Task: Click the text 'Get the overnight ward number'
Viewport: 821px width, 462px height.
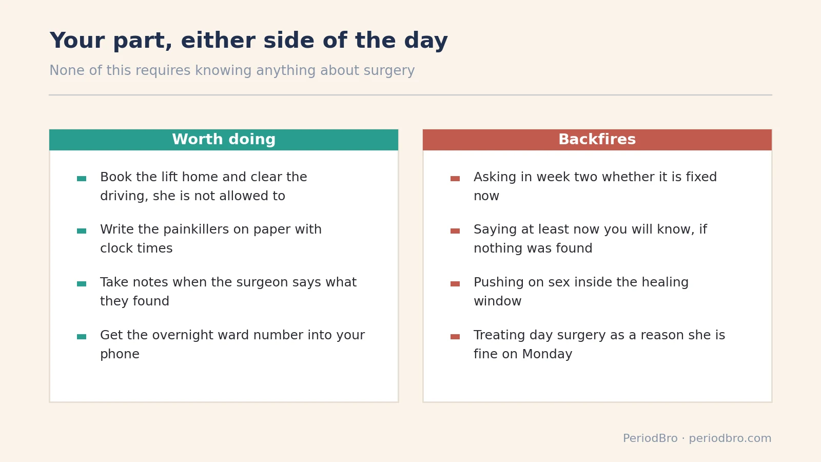Action: point(232,344)
